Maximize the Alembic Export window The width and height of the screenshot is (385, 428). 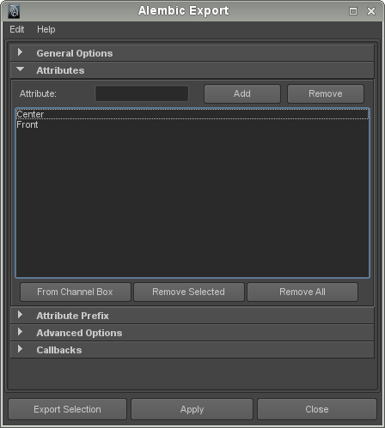pos(353,11)
